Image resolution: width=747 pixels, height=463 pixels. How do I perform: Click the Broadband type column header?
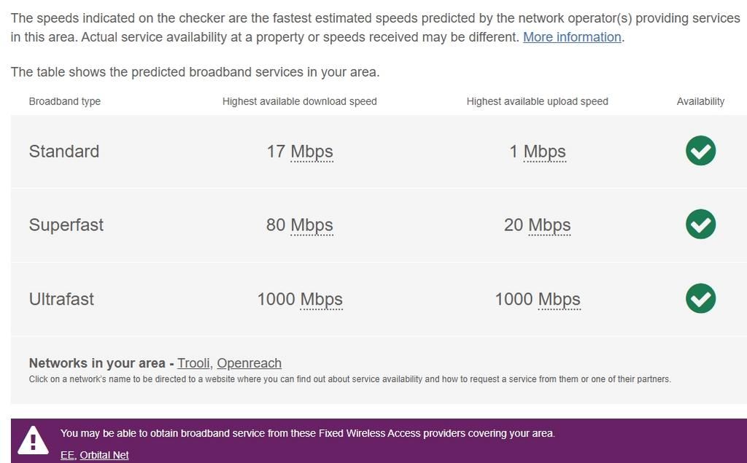click(65, 101)
